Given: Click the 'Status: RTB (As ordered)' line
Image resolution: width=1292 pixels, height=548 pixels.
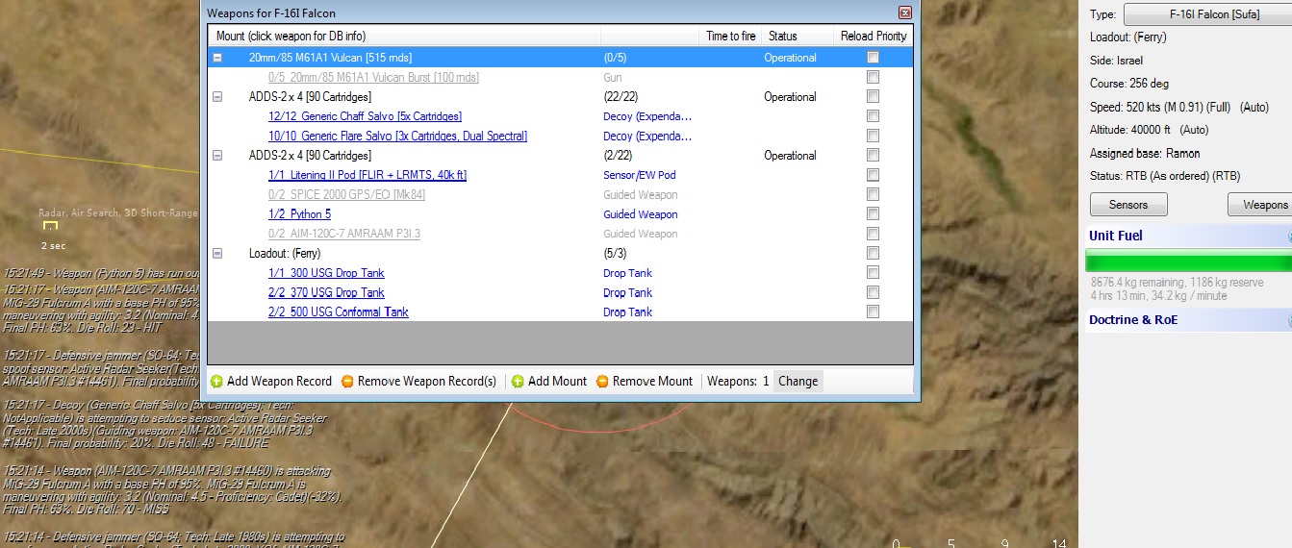Looking at the screenshot, I should 1165,177.
